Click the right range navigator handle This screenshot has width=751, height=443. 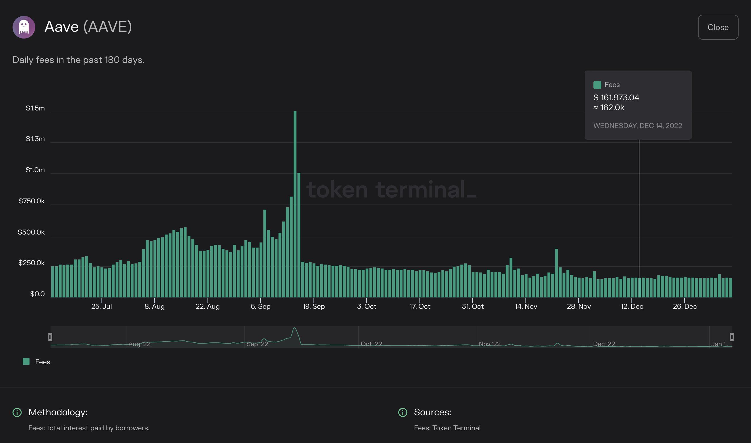(x=732, y=337)
